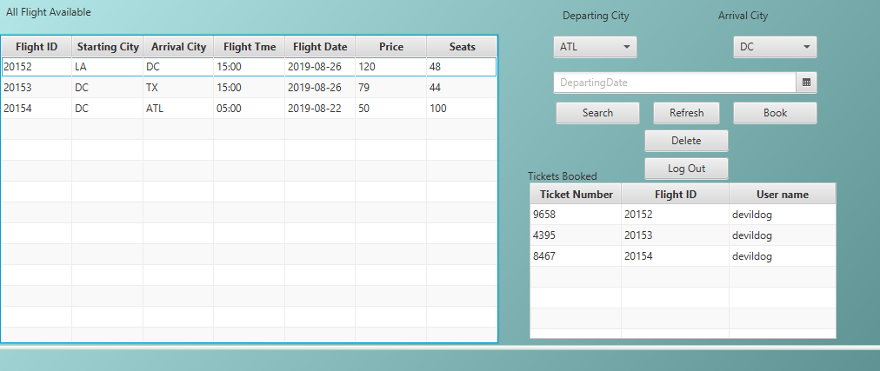
Task: Click flight time 05:00 cell
Action: pyautogui.click(x=250, y=109)
